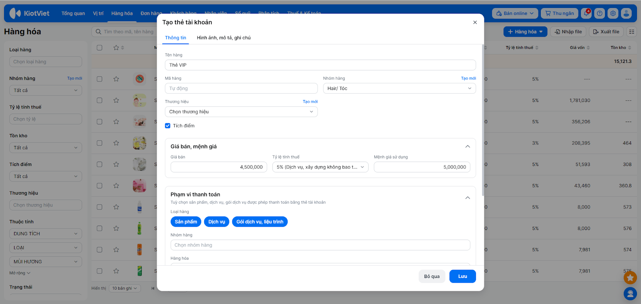Image resolution: width=641 pixels, height=304 pixels.
Task: Collapse the Giá bán, mệnh giá section
Action: tap(468, 146)
